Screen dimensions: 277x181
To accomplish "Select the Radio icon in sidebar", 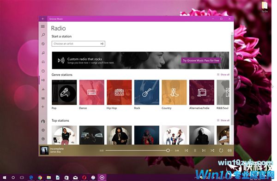I will pyautogui.click(x=43, y=80).
